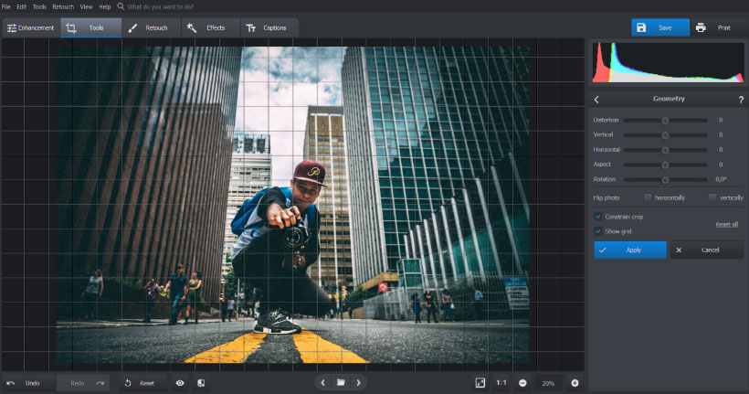
Task: Enable flip photo vertically checkbox
Action: click(712, 197)
